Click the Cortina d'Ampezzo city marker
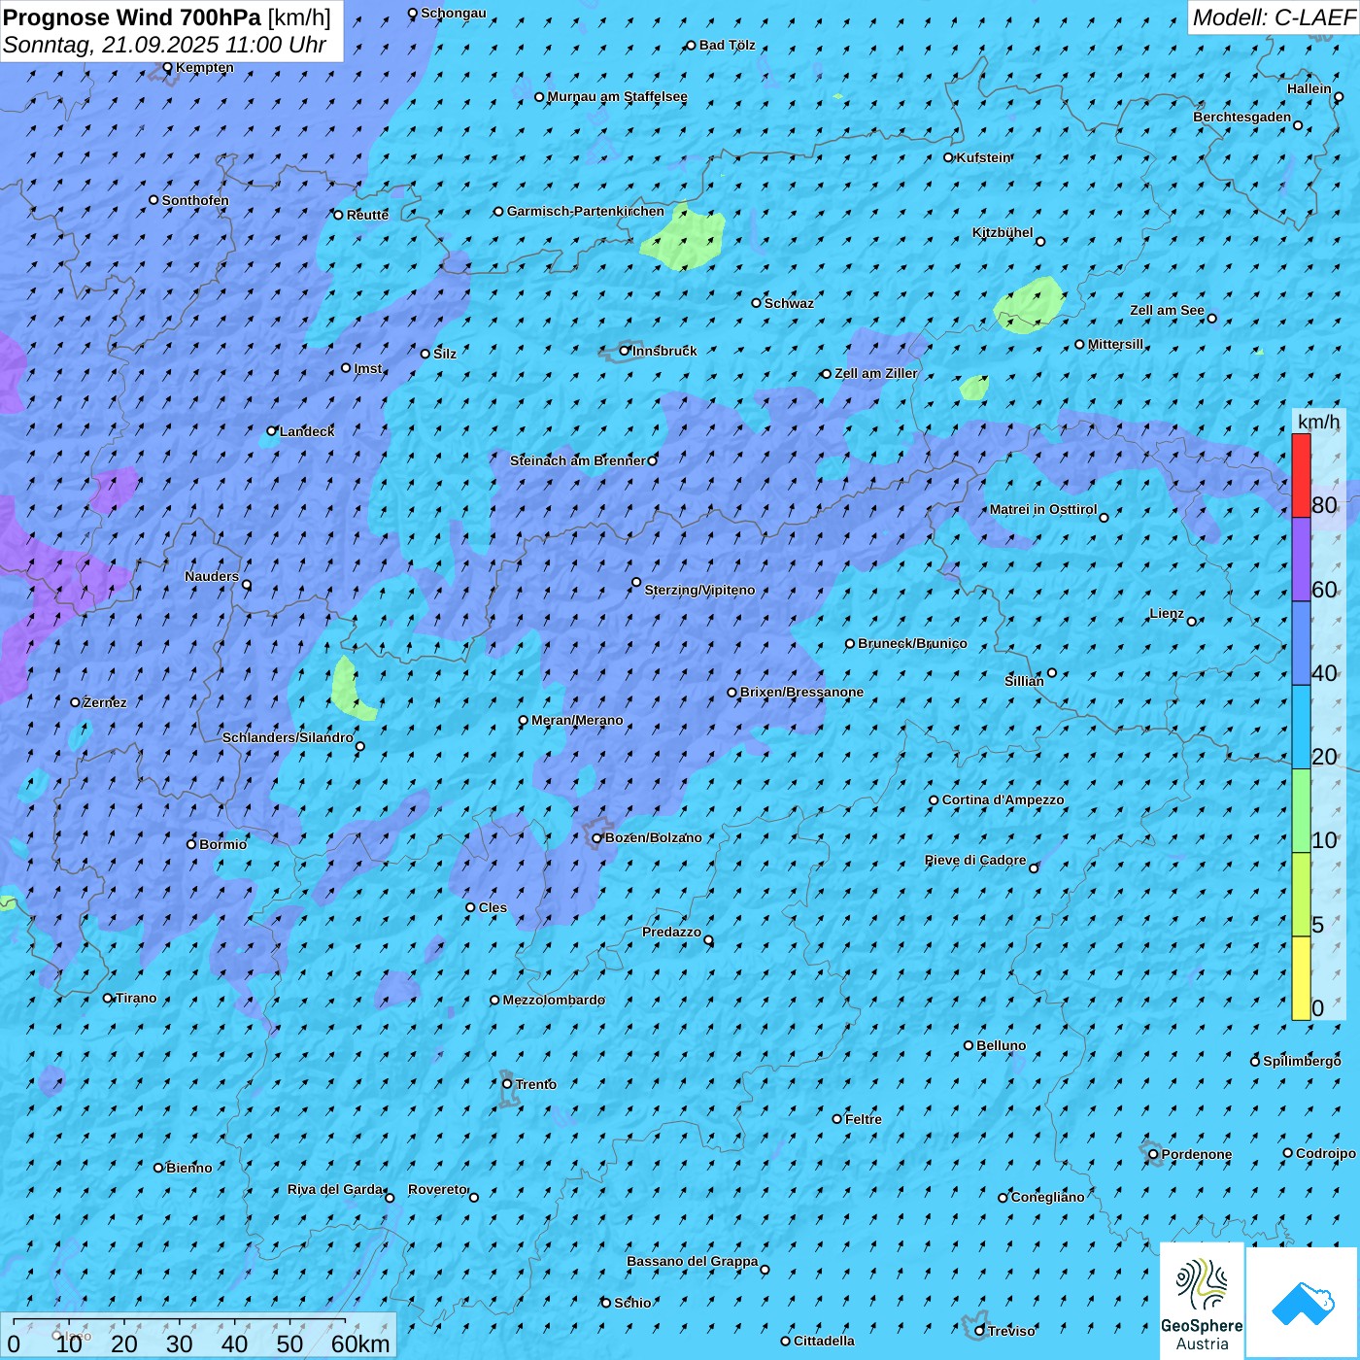Screen dimensions: 1360x1360 pos(934,800)
